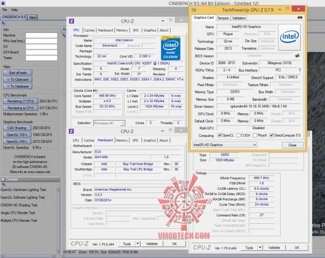The width and height of the screenshot is (325, 258).
Task: Open the Caches tab in the upper CPU-Z window
Action: 89,30
